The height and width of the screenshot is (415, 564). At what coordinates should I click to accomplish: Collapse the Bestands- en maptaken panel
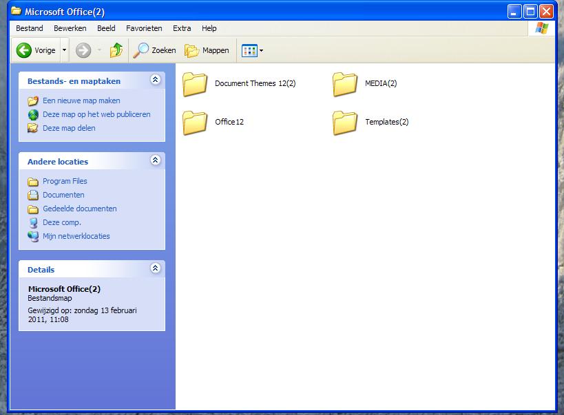click(156, 79)
